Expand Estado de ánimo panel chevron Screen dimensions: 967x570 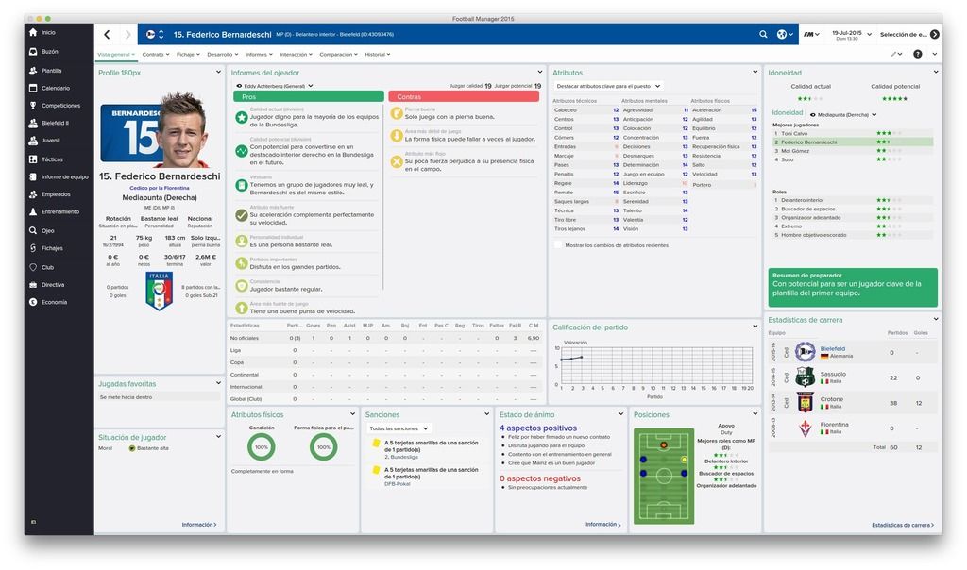click(x=620, y=414)
